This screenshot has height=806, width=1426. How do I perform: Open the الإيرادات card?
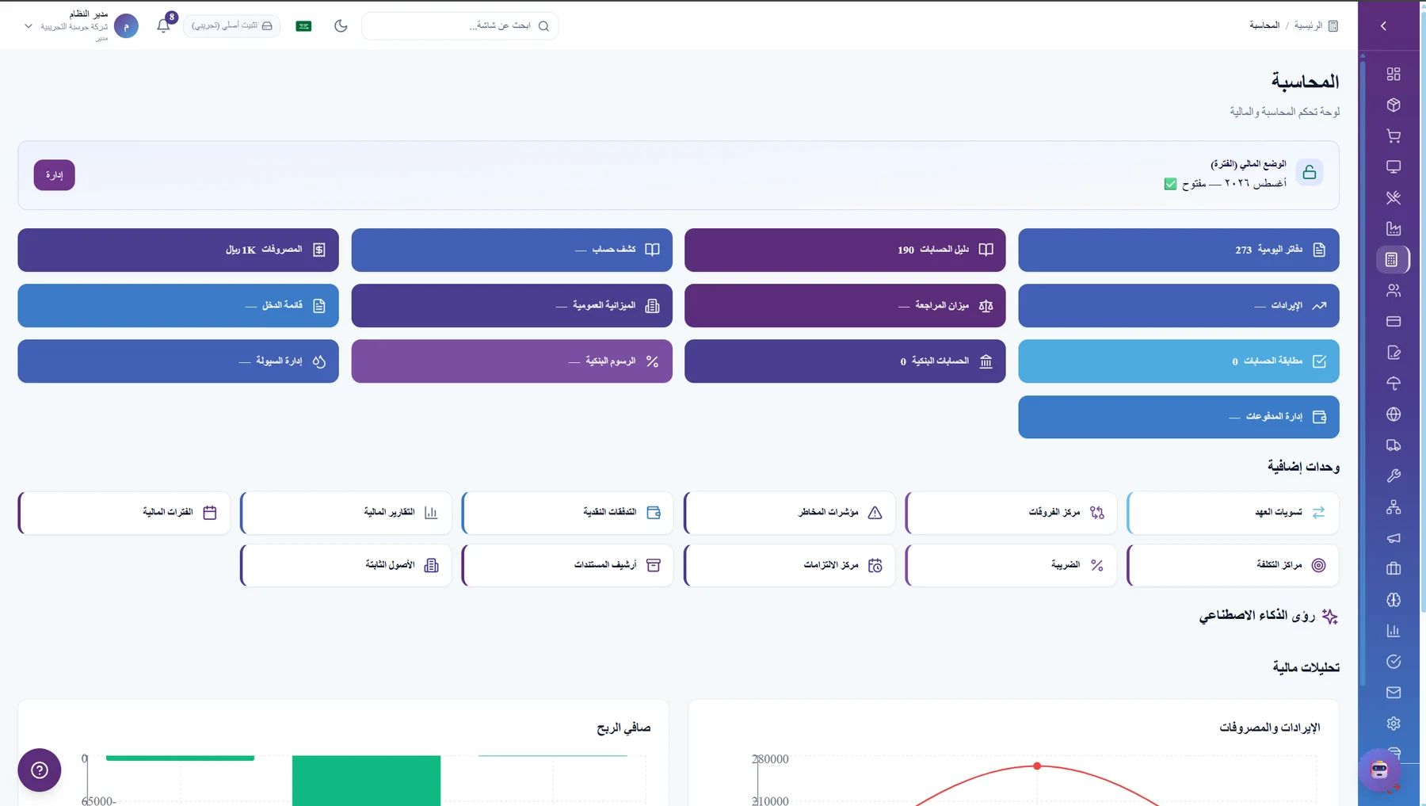(1179, 305)
